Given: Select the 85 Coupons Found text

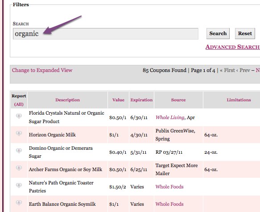Looking at the screenshot, I should pos(165,70).
